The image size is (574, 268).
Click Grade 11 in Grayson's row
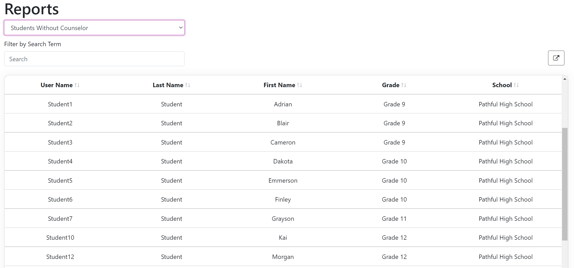coord(394,219)
